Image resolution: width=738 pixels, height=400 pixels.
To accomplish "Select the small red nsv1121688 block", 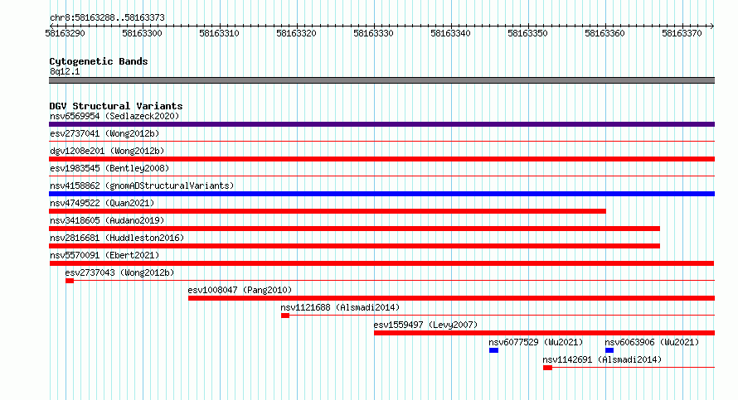I will (285, 316).
